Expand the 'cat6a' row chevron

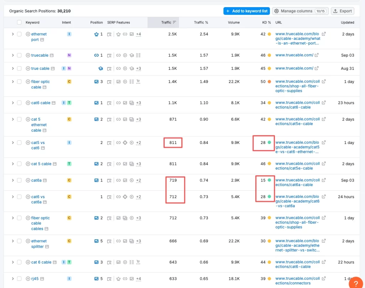pyautogui.click(x=13, y=180)
